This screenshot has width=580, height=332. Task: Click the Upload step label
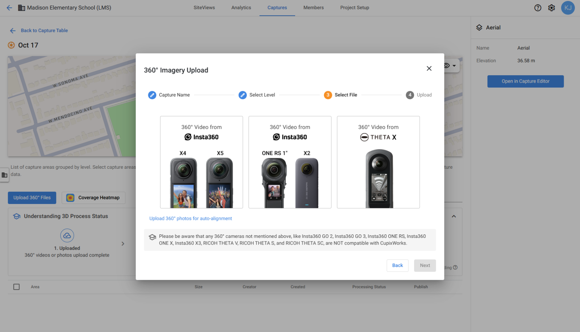click(x=424, y=95)
